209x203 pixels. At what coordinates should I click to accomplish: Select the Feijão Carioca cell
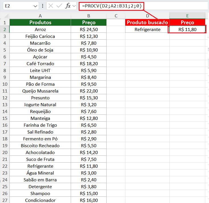tap(40, 36)
